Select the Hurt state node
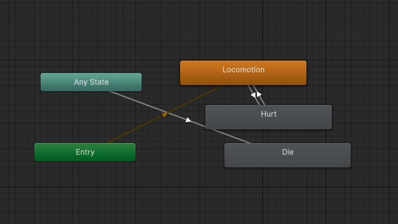Viewport: 398px width, 224px height. (268, 117)
